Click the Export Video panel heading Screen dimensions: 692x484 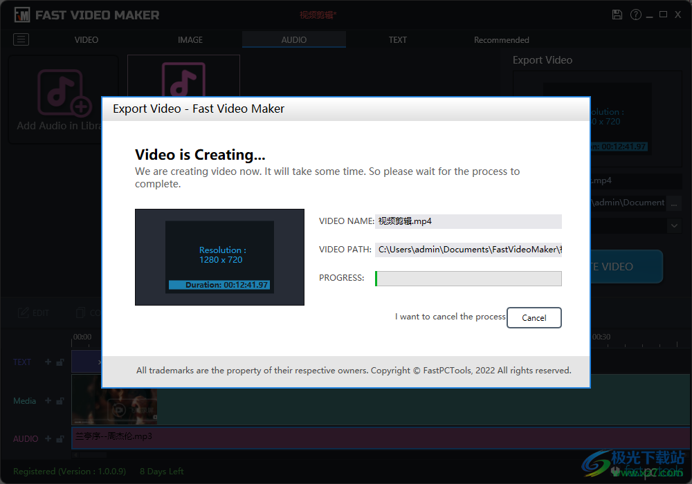(543, 60)
